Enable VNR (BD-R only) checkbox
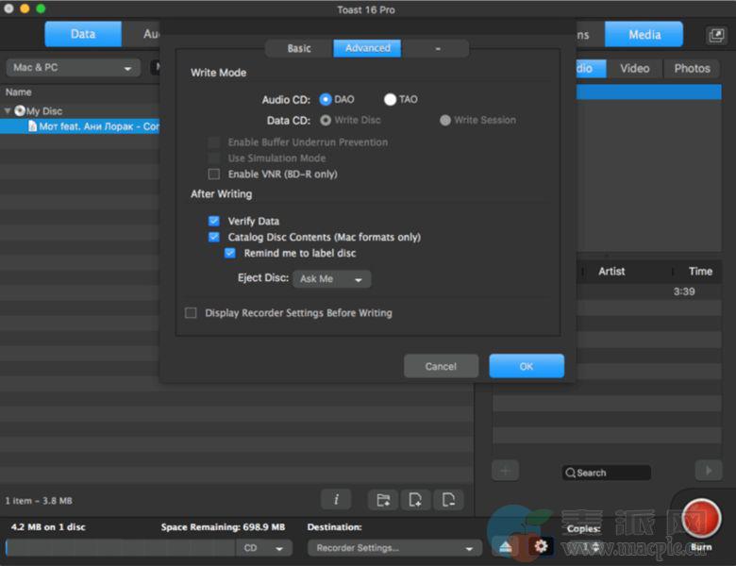 click(214, 175)
